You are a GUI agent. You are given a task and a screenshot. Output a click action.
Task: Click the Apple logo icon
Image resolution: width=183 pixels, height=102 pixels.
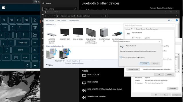[3, 8]
